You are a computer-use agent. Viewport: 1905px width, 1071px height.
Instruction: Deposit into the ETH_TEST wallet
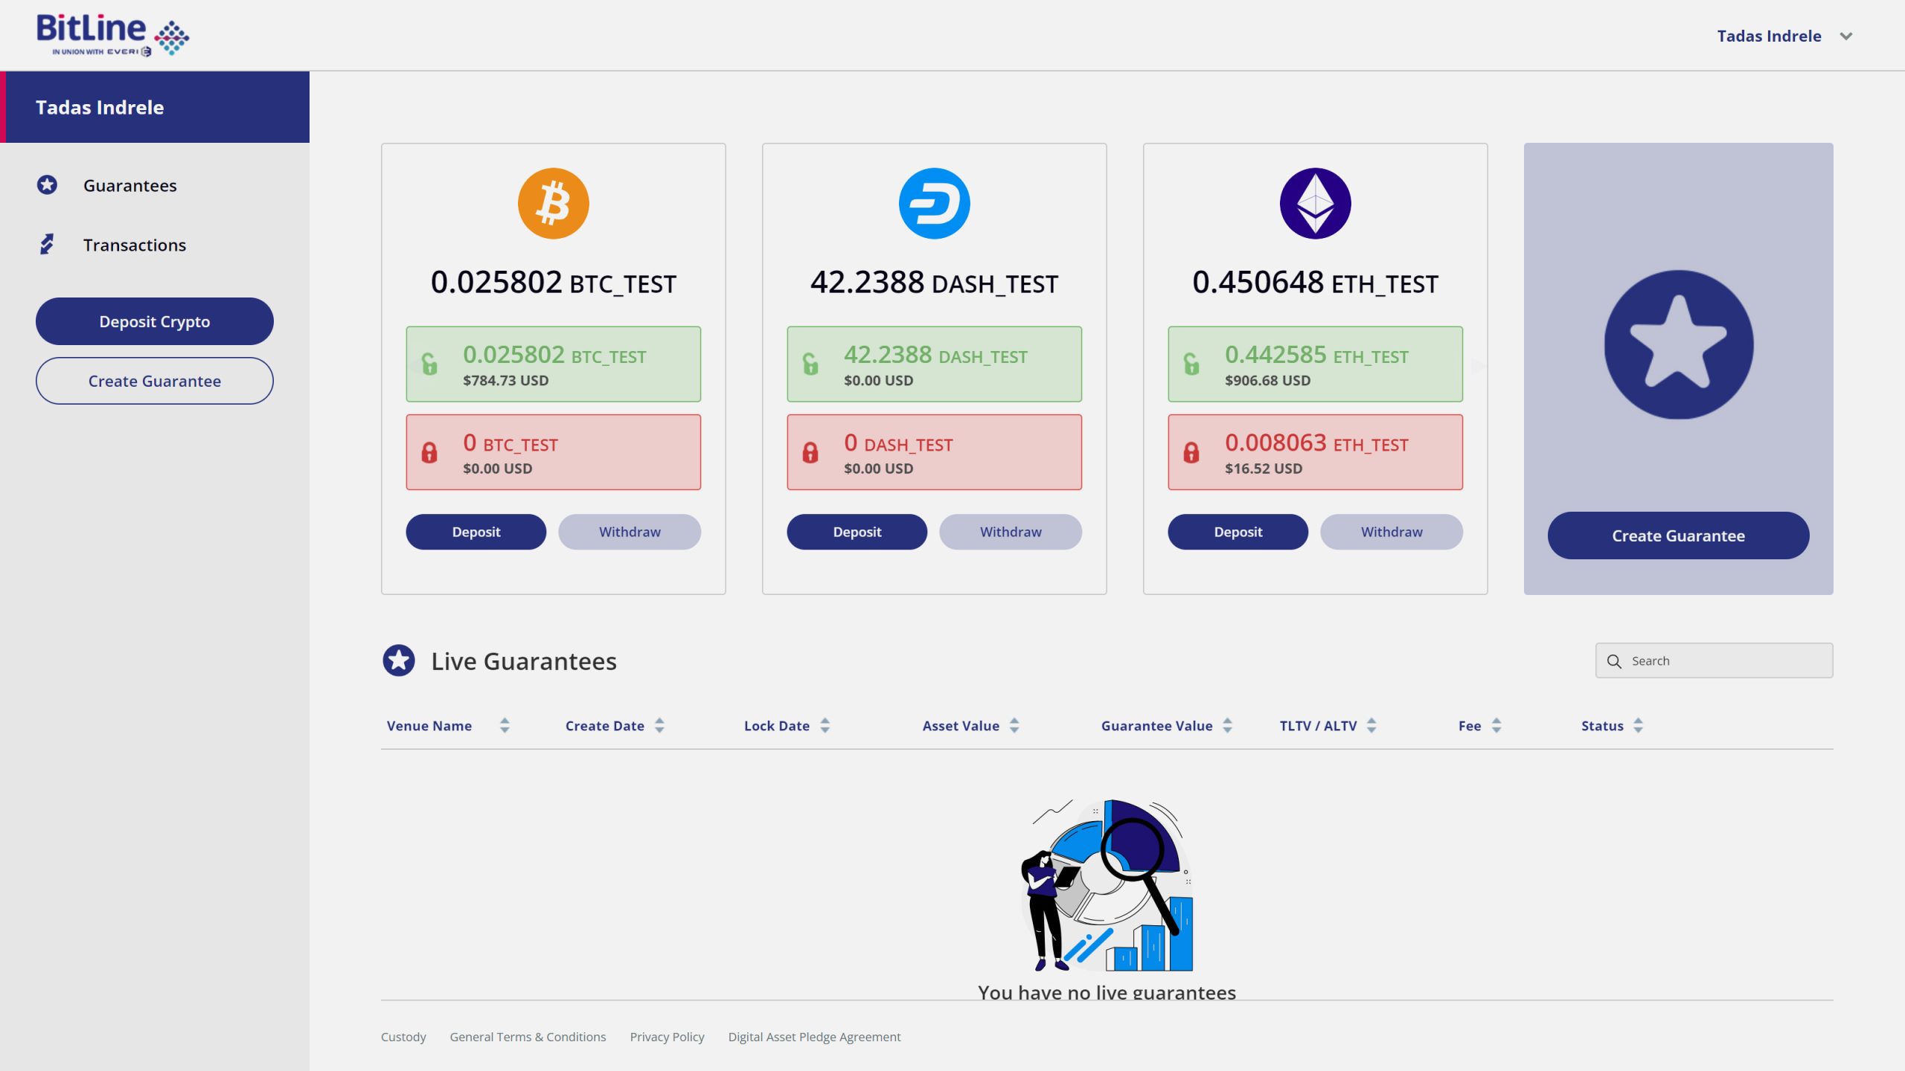(x=1238, y=532)
